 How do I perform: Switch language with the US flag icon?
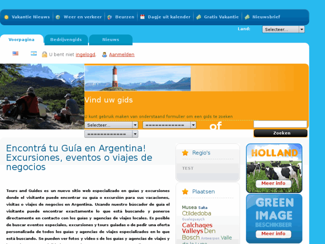(15, 53)
